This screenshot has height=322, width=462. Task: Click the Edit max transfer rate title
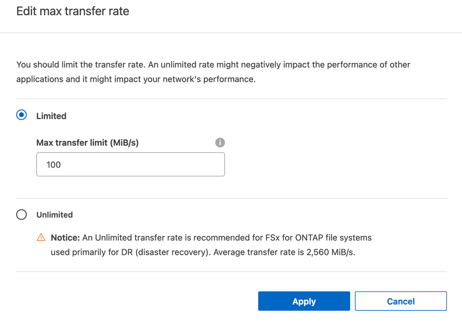point(72,11)
